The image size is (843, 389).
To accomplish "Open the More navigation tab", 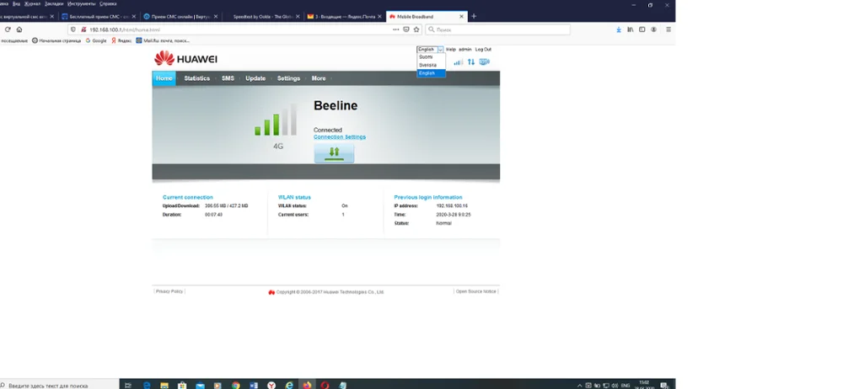I will point(319,78).
